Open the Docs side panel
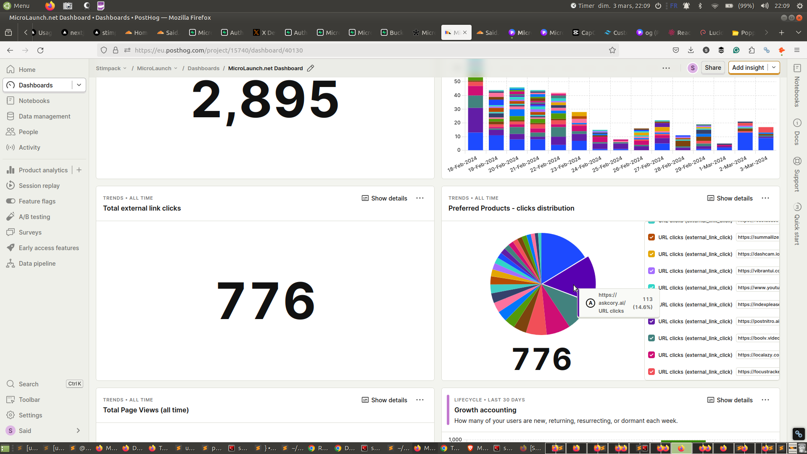 click(x=797, y=132)
